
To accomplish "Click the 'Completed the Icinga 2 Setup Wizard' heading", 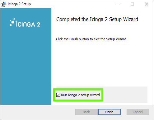I will pos(97,20).
